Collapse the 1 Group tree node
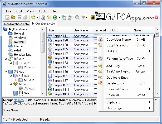 pyautogui.click(x=11, y=63)
